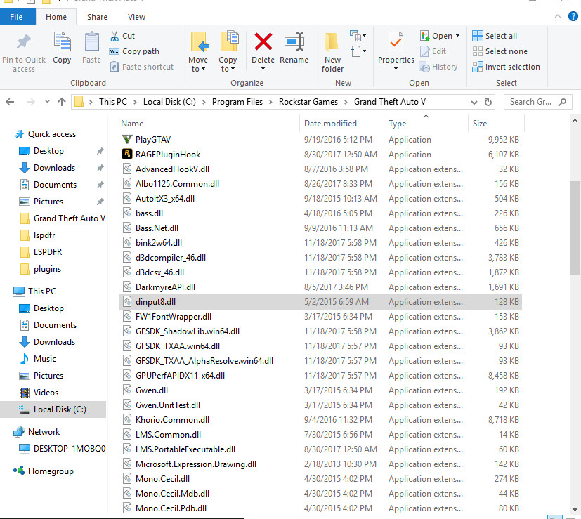
Task: Go forward with the right arrow
Action: pyautogui.click(x=30, y=102)
